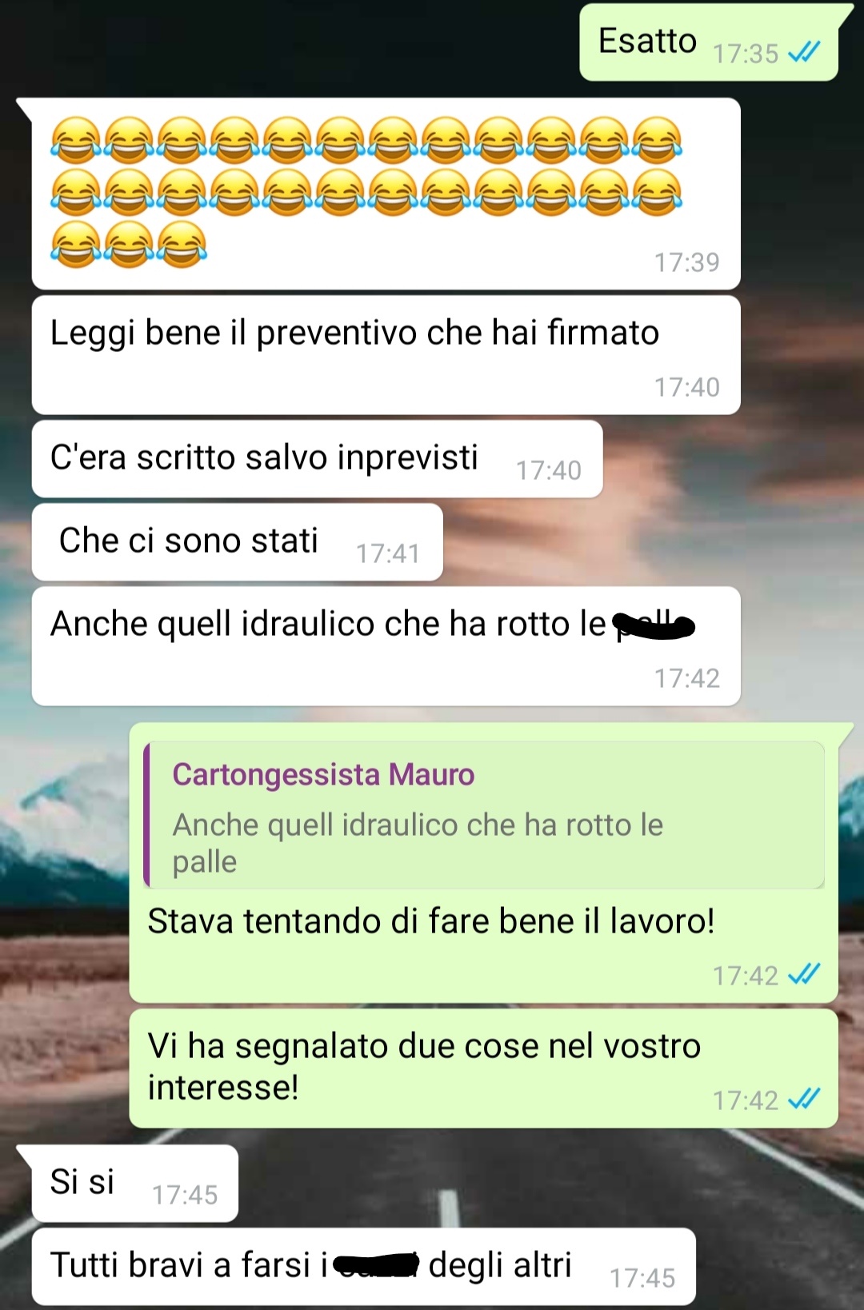Select the 'Che ci sono stati' message
The image size is (864, 1310).
237,542
